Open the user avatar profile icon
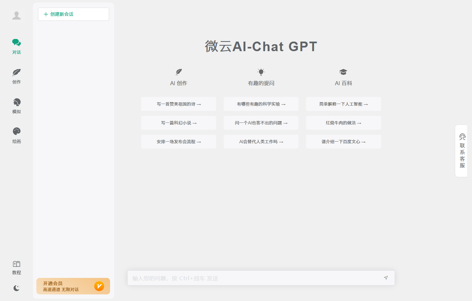 pyautogui.click(x=17, y=16)
